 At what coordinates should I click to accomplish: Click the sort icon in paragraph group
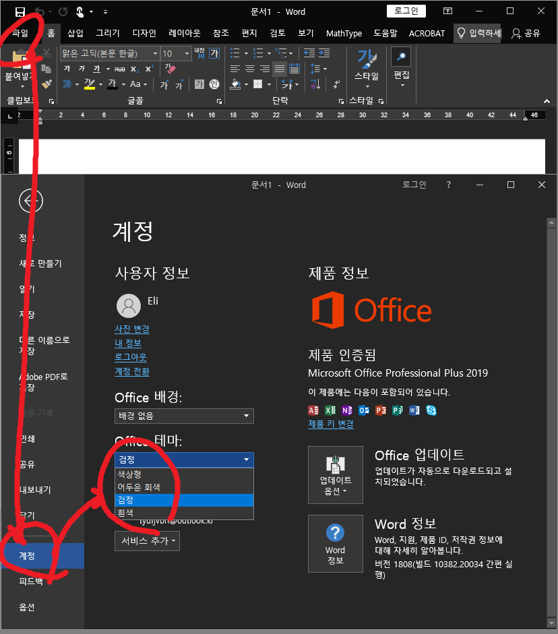click(315, 84)
